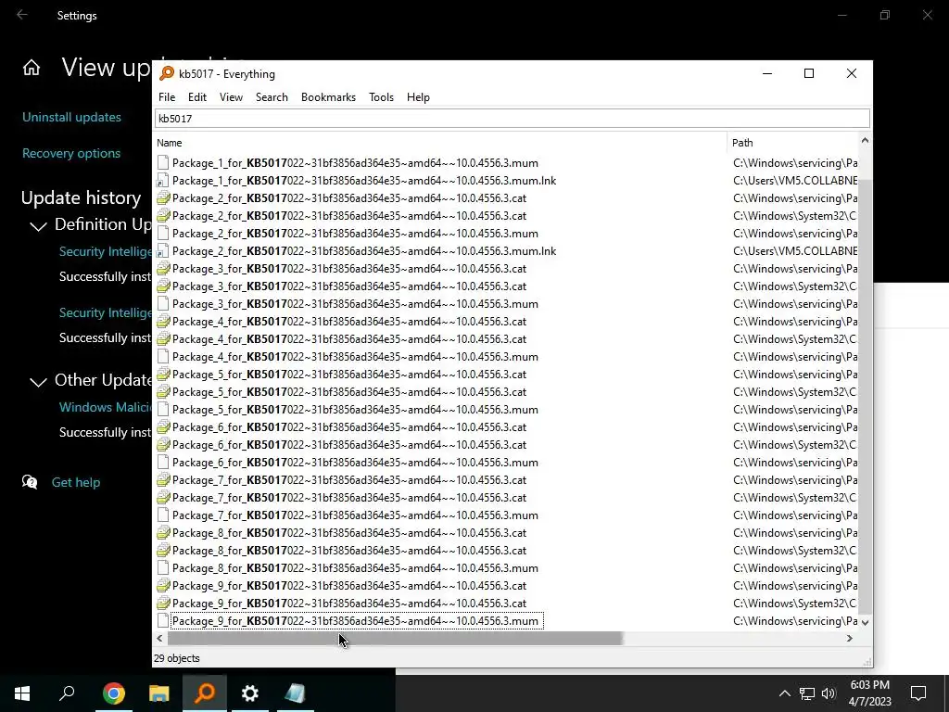Select the Package_2 .mum.lnk shortcut icon
This screenshot has height=712, width=949.
(x=163, y=250)
